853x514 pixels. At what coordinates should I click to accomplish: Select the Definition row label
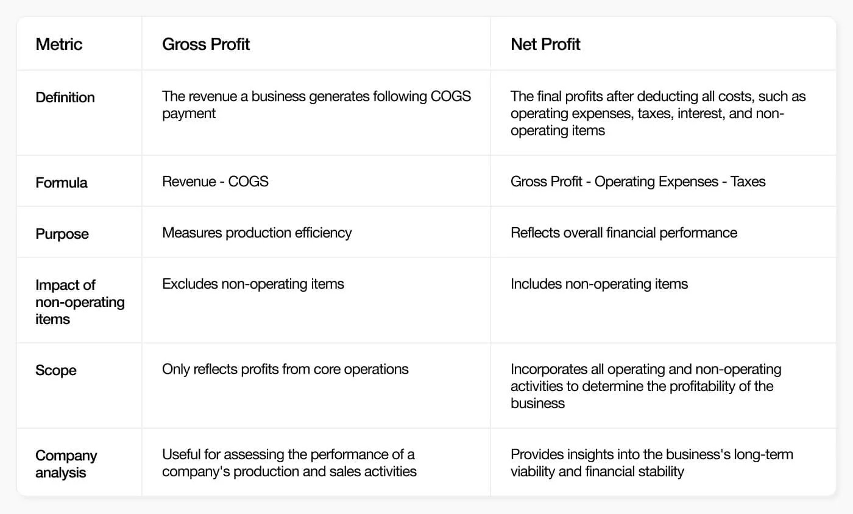[x=65, y=97]
